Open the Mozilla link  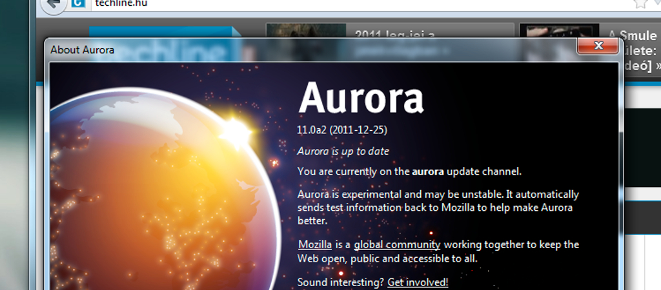pyautogui.click(x=315, y=244)
